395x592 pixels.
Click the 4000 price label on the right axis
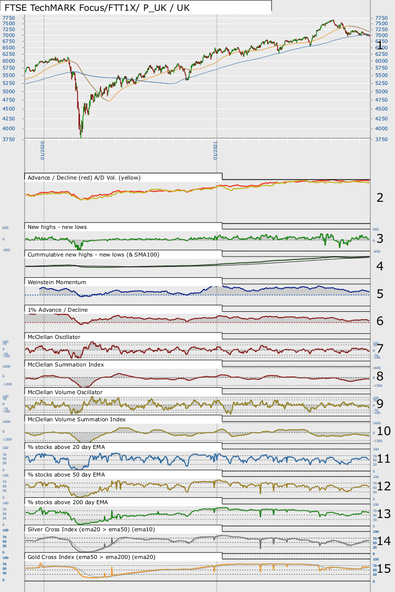point(382,129)
